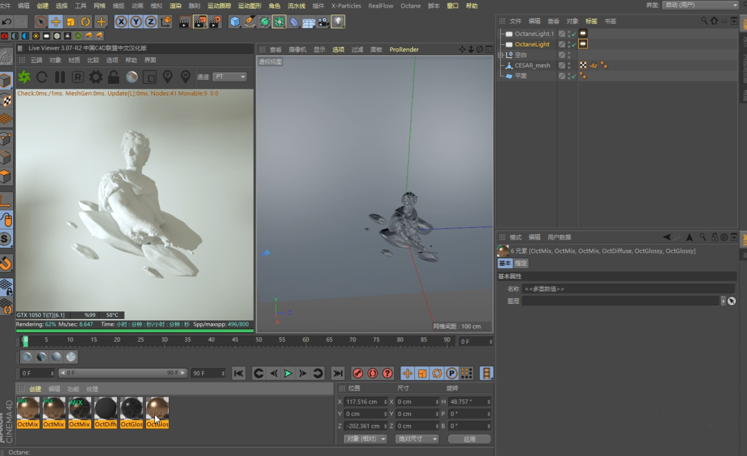Click the record keyframe red button
Viewport: 747px width, 456px height.
358,373
